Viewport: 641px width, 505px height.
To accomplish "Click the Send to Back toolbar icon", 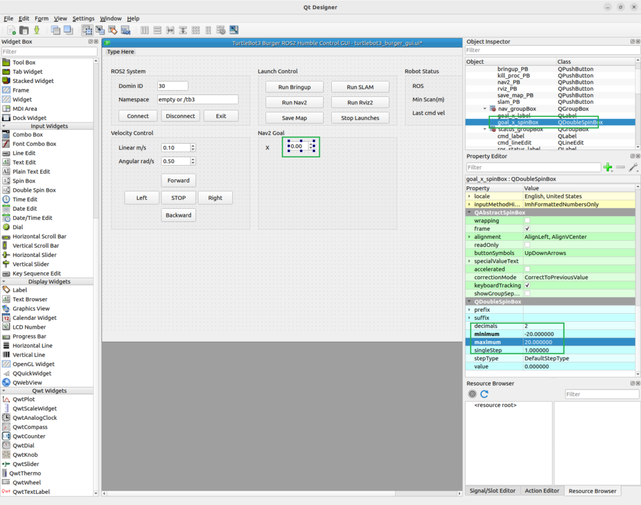I will pos(56,30).
